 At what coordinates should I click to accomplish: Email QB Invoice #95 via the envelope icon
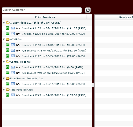tap(13, 73)
